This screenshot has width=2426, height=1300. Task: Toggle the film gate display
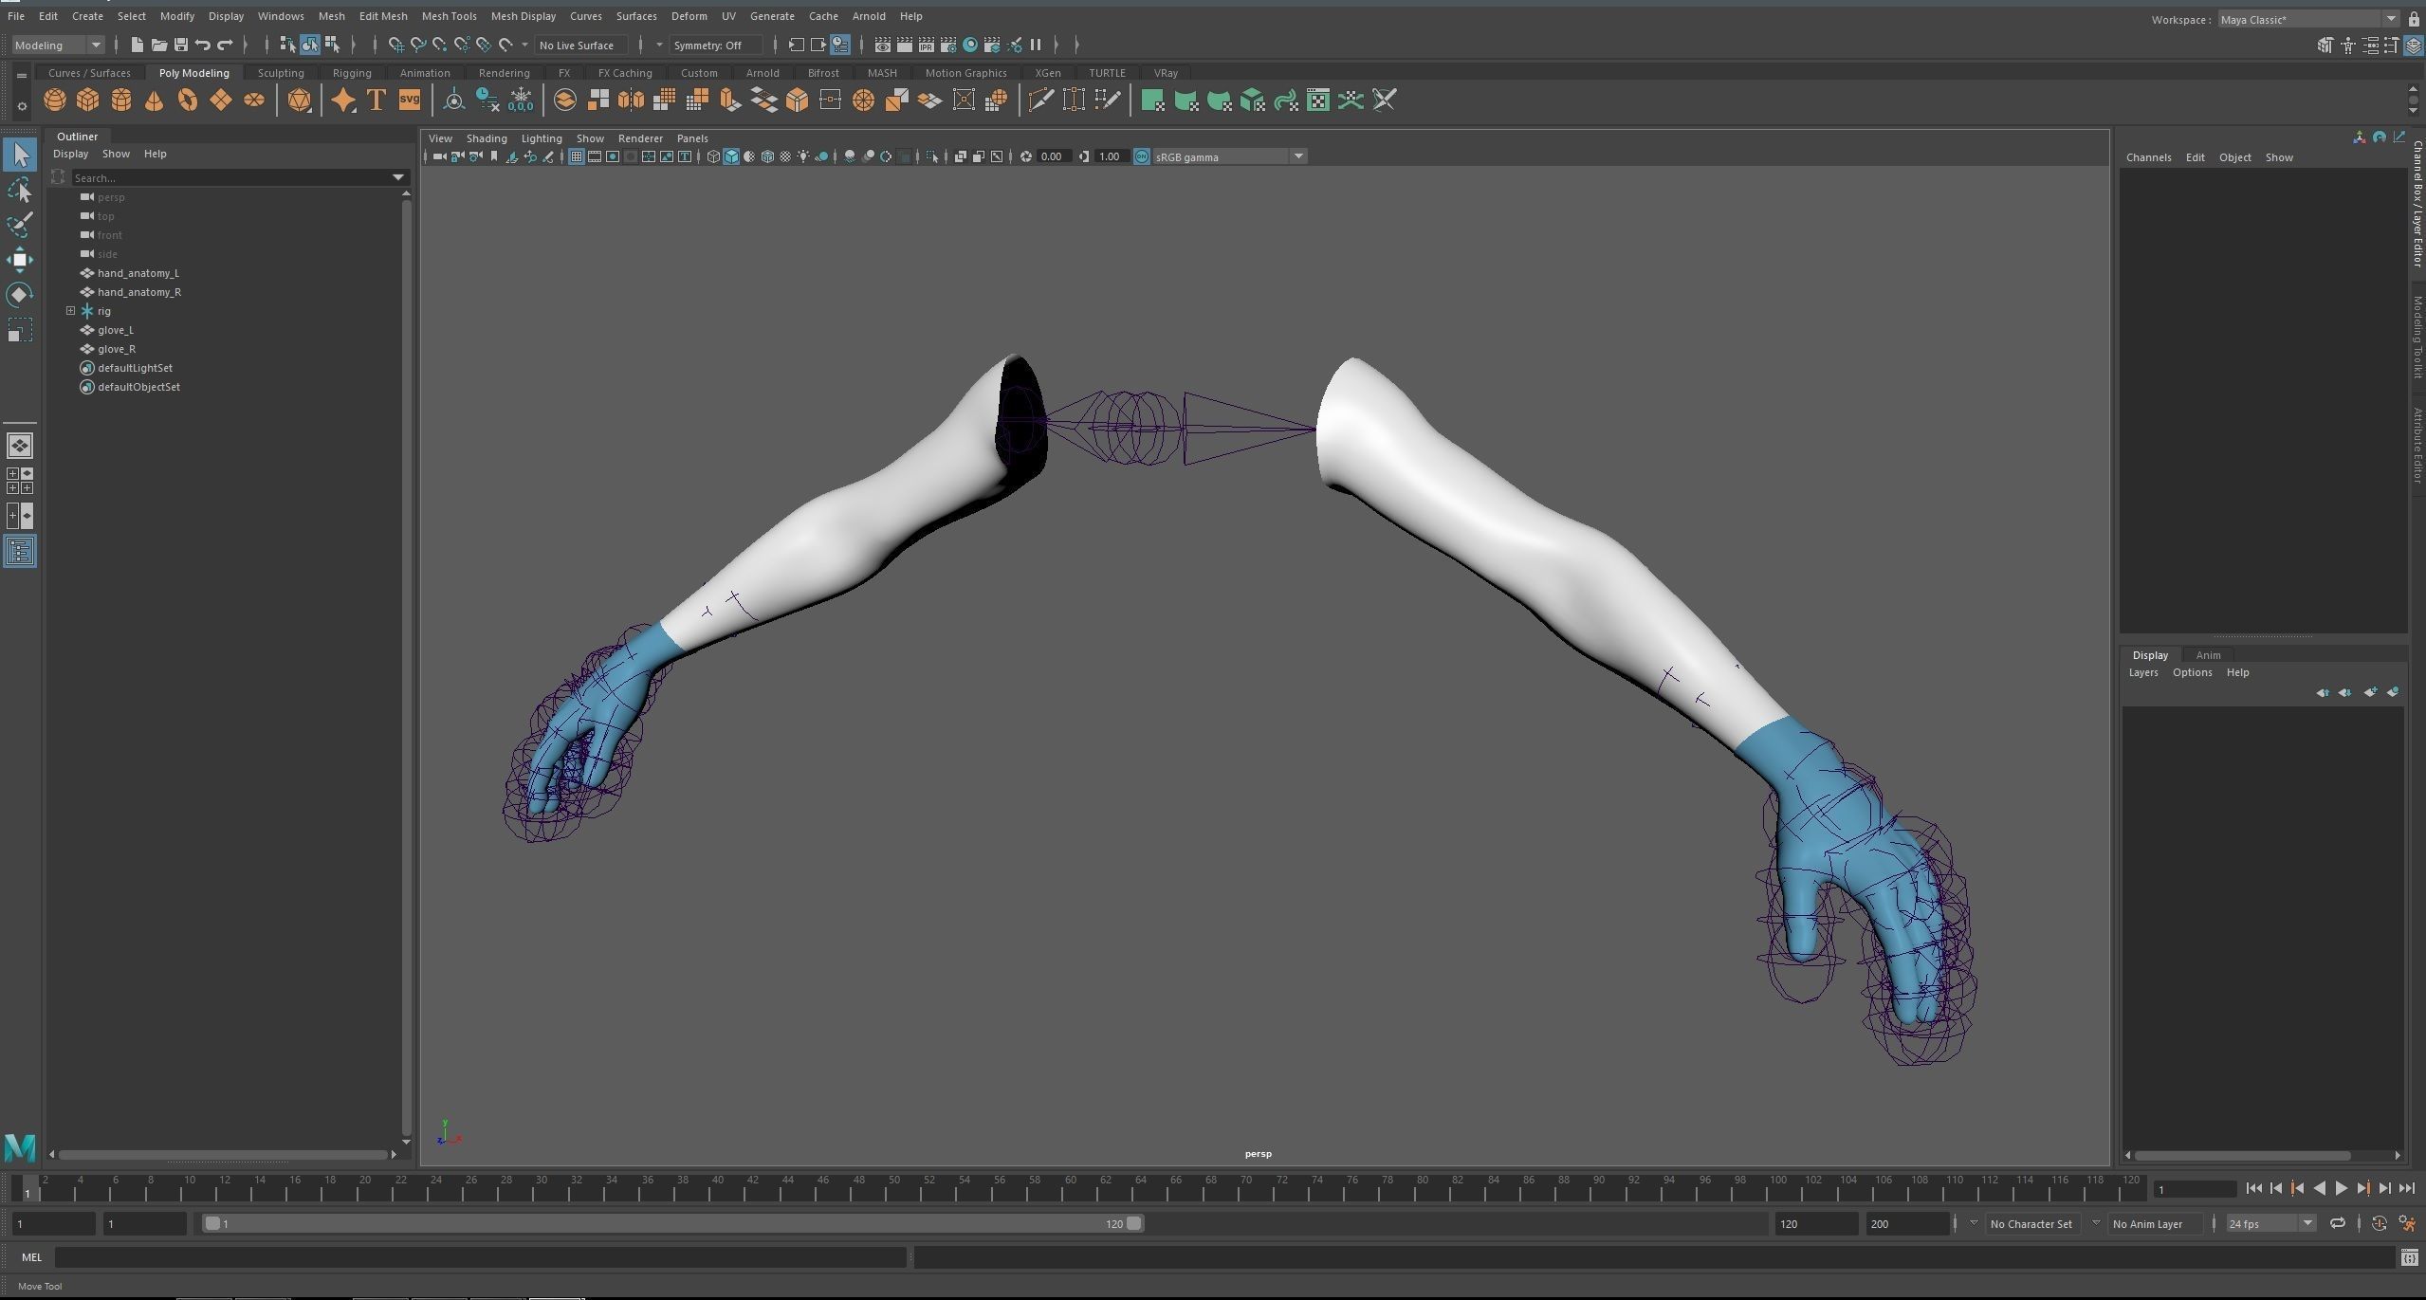pos(595,156)
